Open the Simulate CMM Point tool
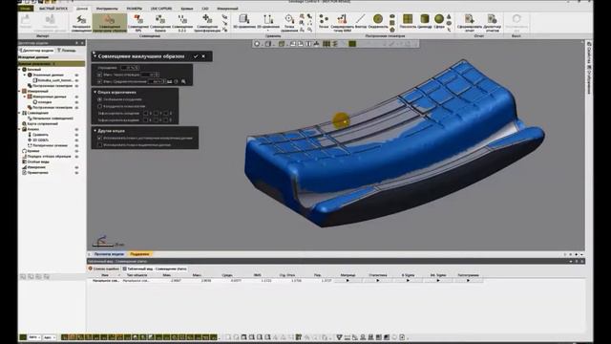The width and height of the screenshot is (611, 344). (342, 23)
